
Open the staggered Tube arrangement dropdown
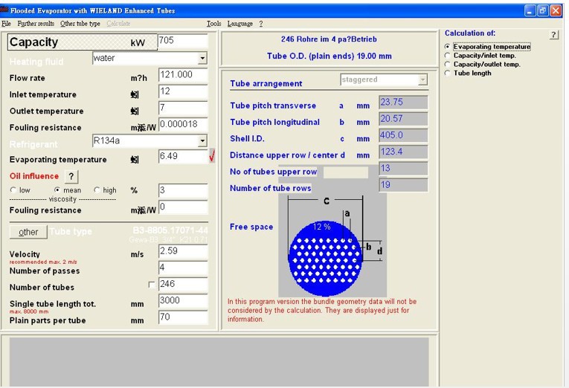coord(422,80)
